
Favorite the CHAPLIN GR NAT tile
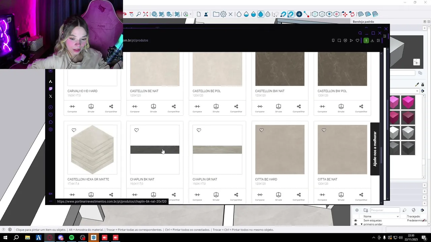coord(199,130)
